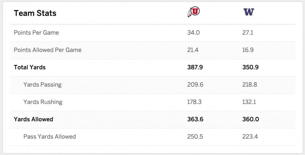Viewport: 305px width, 155px height.
Task: Click the Utah Utes team logo
Action: coord(194,12)
